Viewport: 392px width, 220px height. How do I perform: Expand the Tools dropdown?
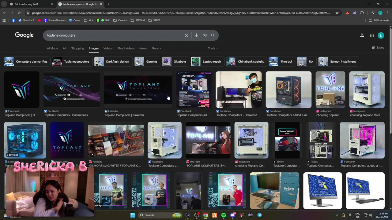coord(213,48)
